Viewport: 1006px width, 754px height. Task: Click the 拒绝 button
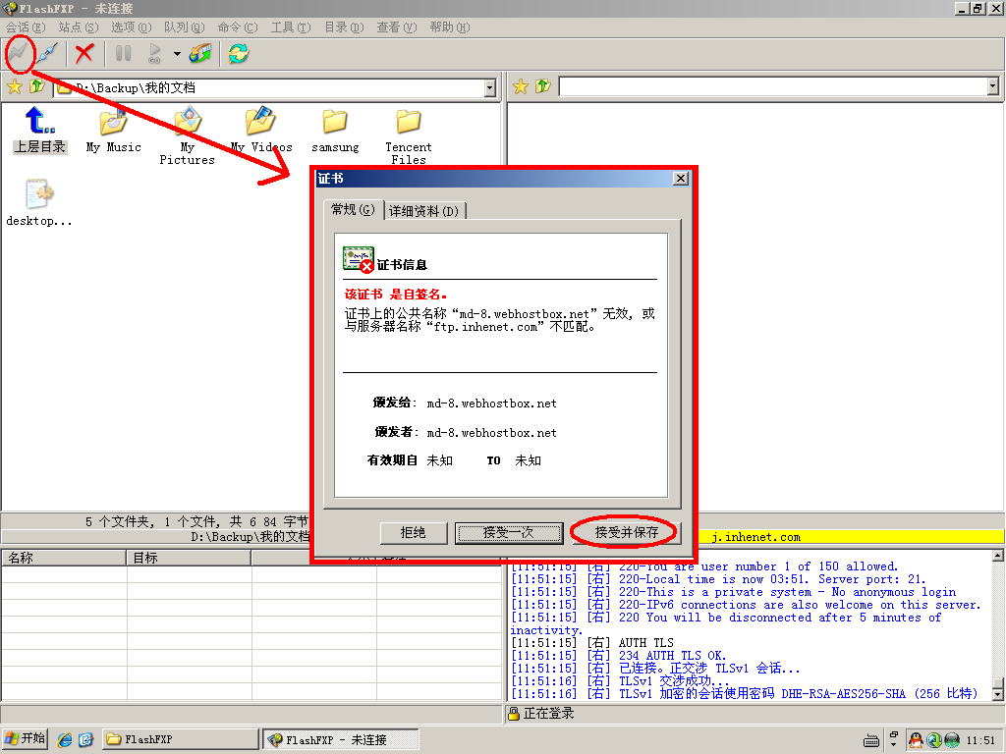tap(413, 532)
